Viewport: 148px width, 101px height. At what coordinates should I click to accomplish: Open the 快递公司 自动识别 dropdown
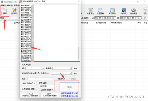click(x=56, y=86)
